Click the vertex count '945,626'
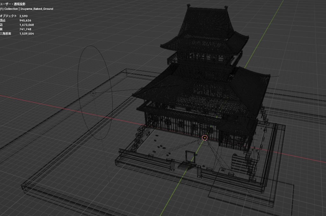Screen dimensions: 326x216 pyautogui.click(x=25, y=20)
